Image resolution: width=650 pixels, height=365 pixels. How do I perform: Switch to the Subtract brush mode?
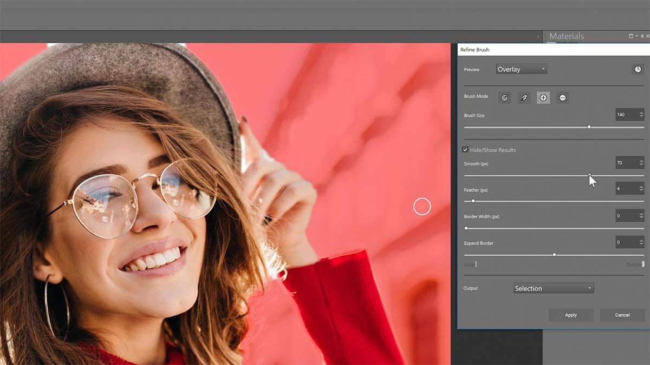coord(562,97)
